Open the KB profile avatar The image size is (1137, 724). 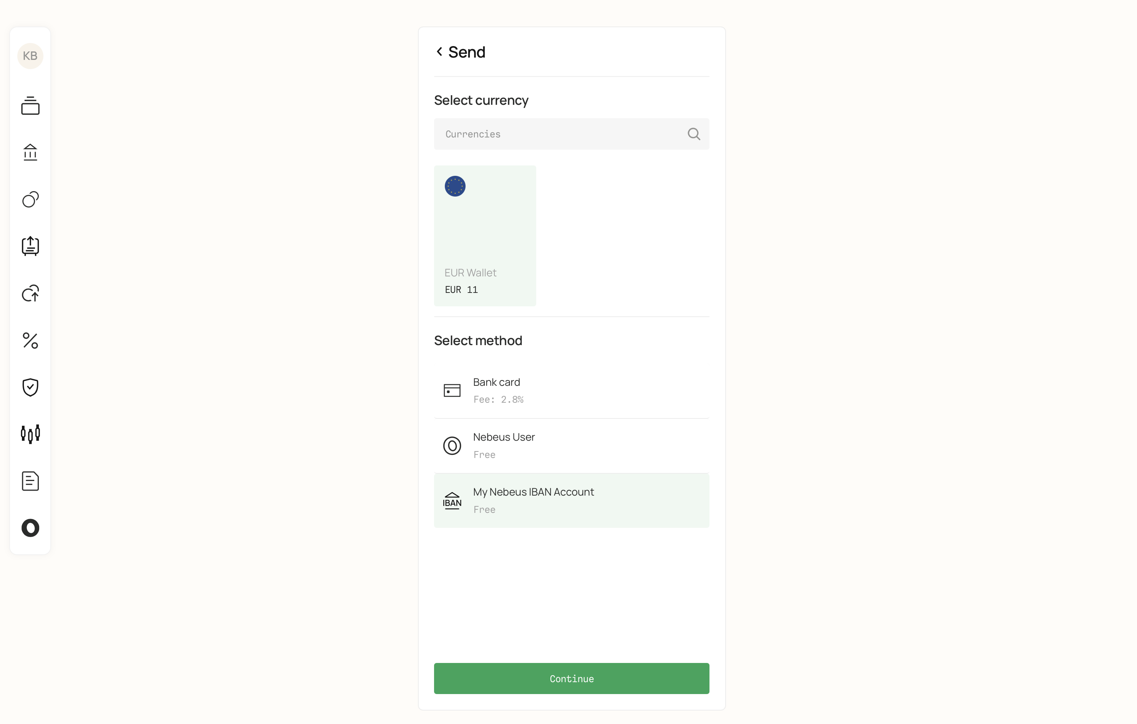click(30, 56)
